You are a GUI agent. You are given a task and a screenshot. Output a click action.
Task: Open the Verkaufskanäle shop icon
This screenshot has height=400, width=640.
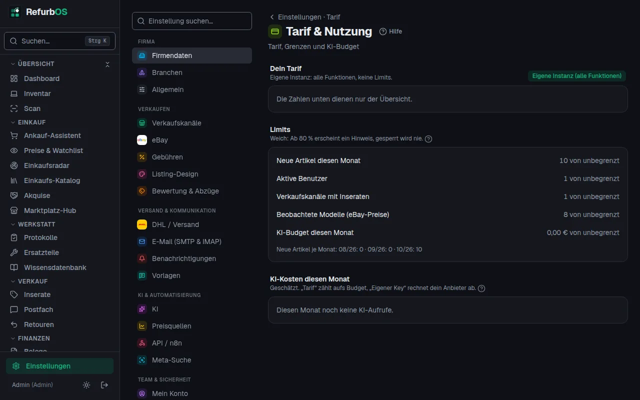pyautogui.click(x=142, y=123)
